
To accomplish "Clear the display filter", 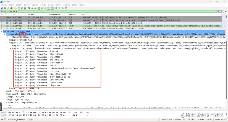I will (x=218, y=11).
